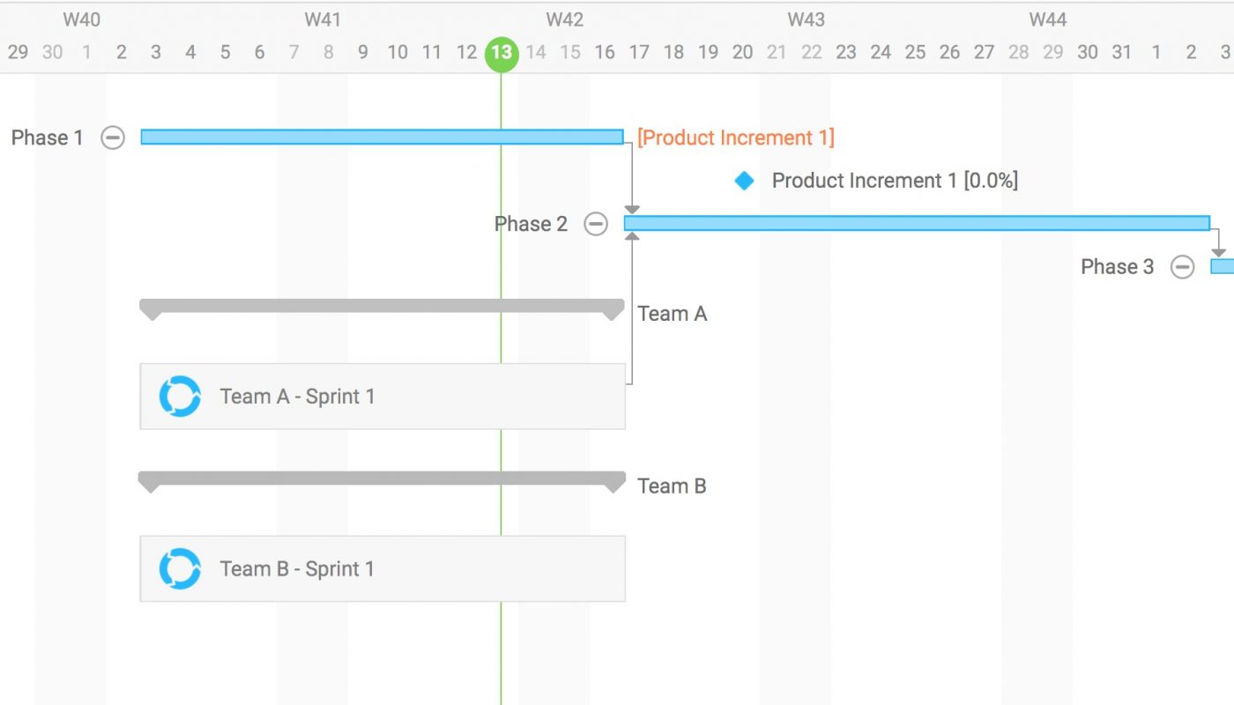This screenshot has height=705, width=1234.
Task: Select the Team B gray summary bar
Action: click(382, 479)
